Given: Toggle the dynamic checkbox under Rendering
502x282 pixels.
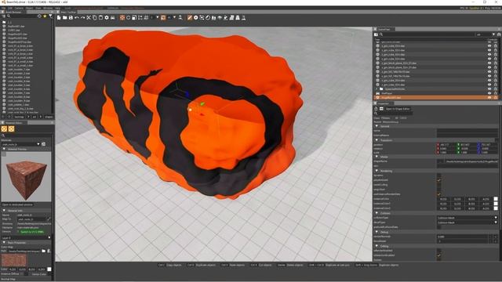Looking at the screenshot, I should 439,175.
